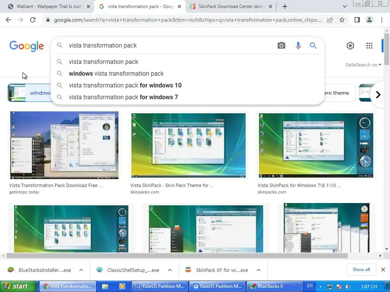
Task: Reload the current page
Action: (x=33, y=20)
